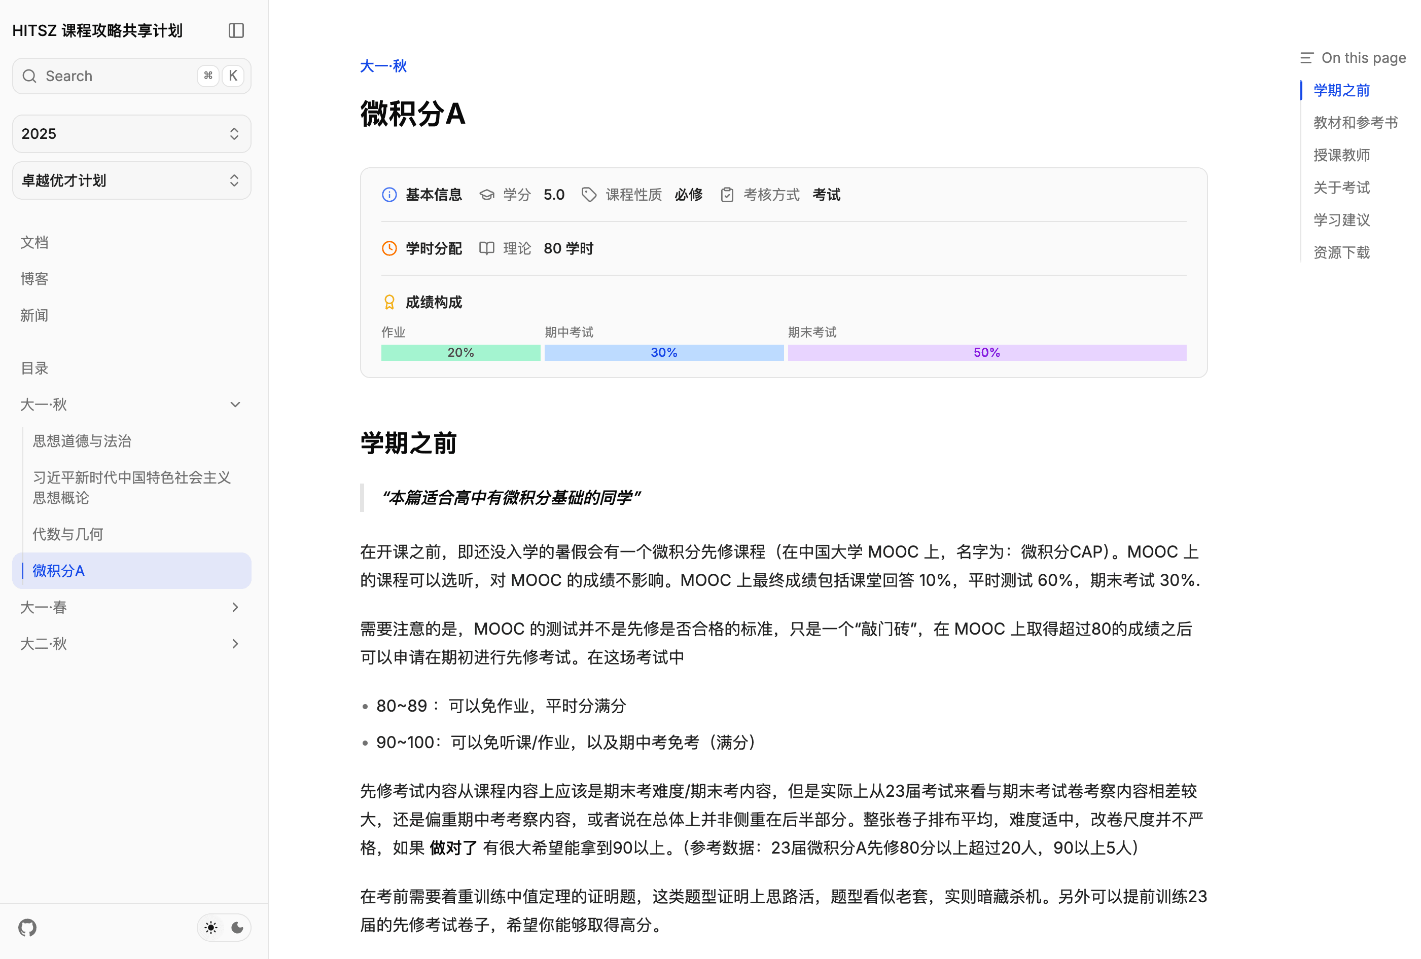
Task: Click the 大一·秋 breadcrumb link
Action: coord(383,66)
